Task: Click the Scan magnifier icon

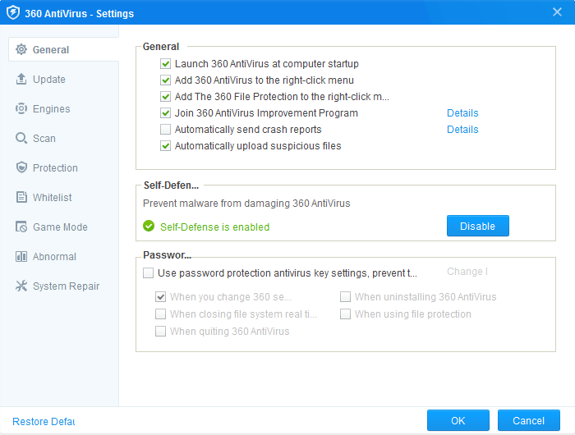Action: click(x=21, y=139)
